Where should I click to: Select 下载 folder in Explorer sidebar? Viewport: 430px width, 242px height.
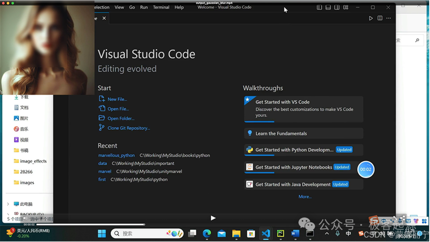coord(21,97)
